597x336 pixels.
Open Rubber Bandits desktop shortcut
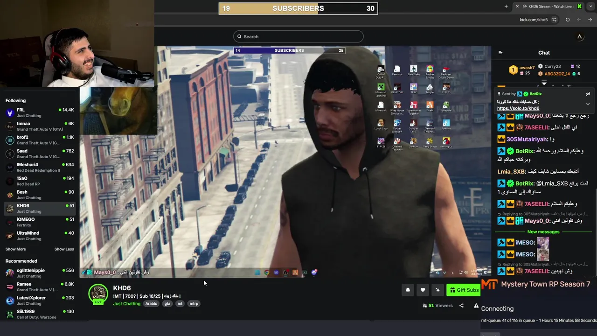(x=430, y=71)
